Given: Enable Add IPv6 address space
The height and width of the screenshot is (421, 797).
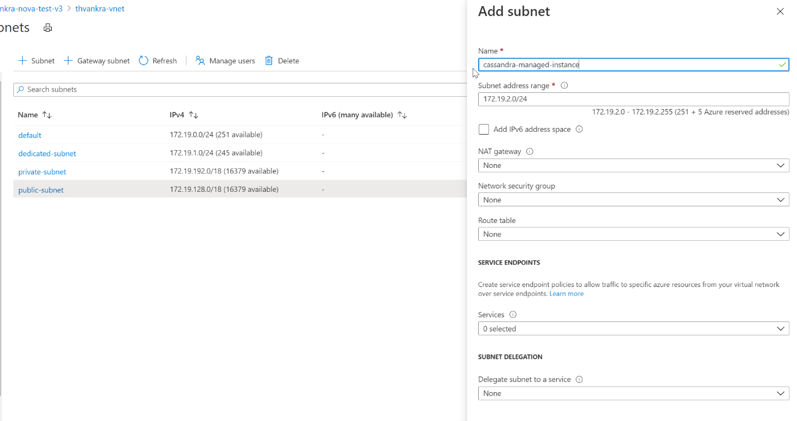Looking at the screenshot, I should click(484, 129).
